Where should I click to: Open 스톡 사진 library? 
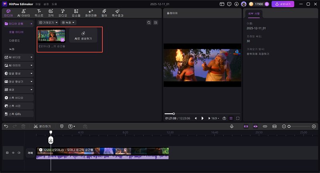point(18,106)
